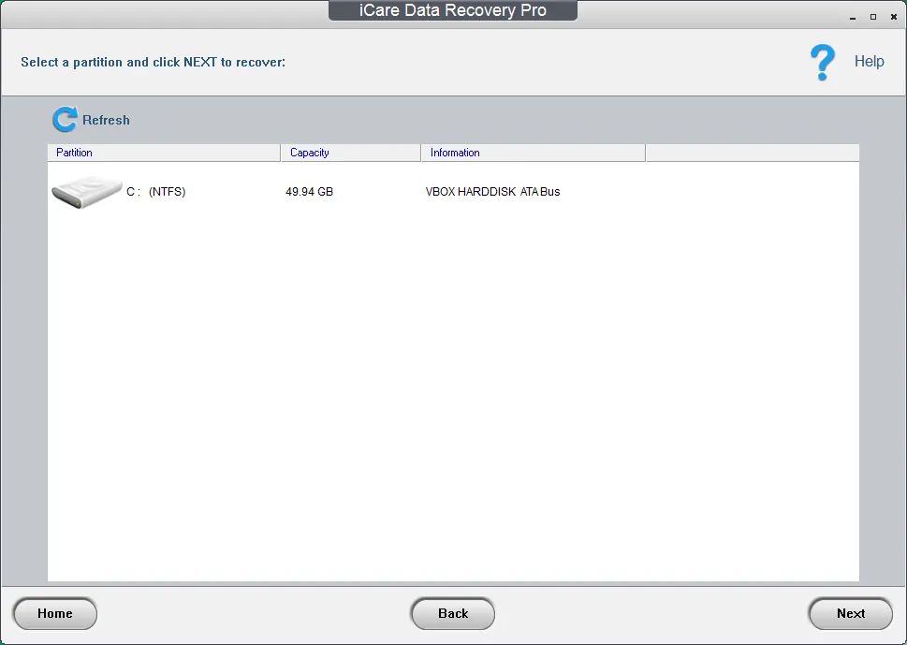The height and width of the screenshot is (645, 907).
Task: Proceed with the Next button
Action: pyautogui.click(x=850, y=614)
